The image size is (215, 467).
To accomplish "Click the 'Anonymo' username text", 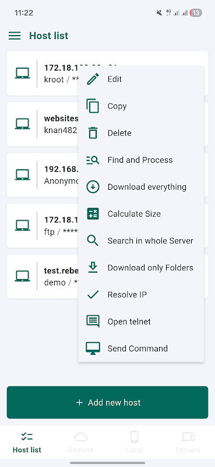I will pos(61,181).
